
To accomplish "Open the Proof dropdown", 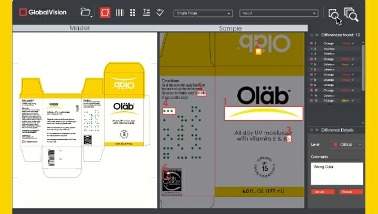I will [279, 13].
